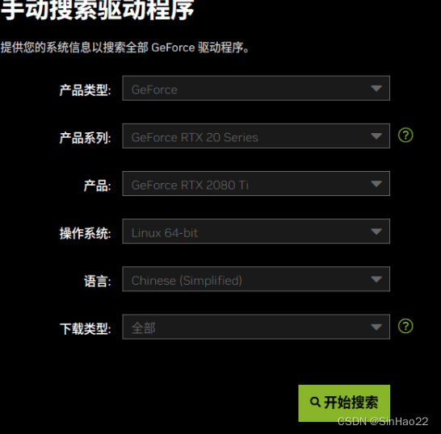Click the magnifier icon in 开始搜索 button
The image size is (441, 434).
point(315,402)
